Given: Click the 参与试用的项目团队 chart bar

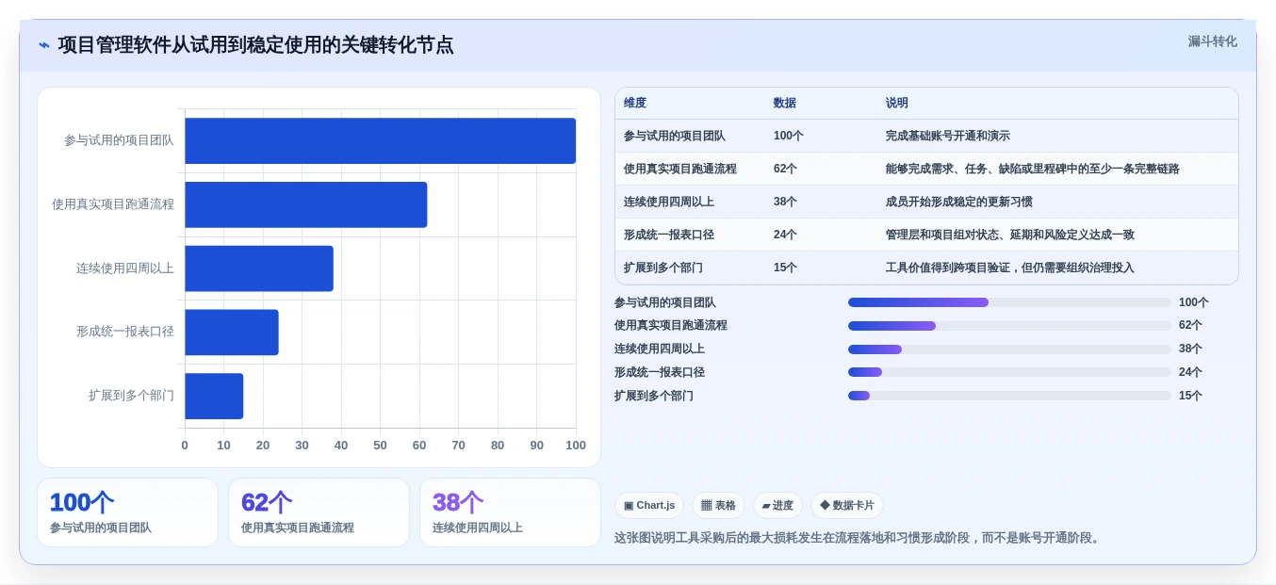Looking at the screenshot, I should coord(380,140).
